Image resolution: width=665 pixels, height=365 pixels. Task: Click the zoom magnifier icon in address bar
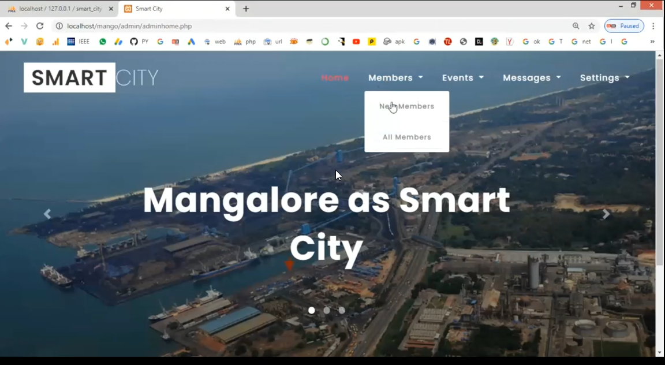[x=576, y=26]
